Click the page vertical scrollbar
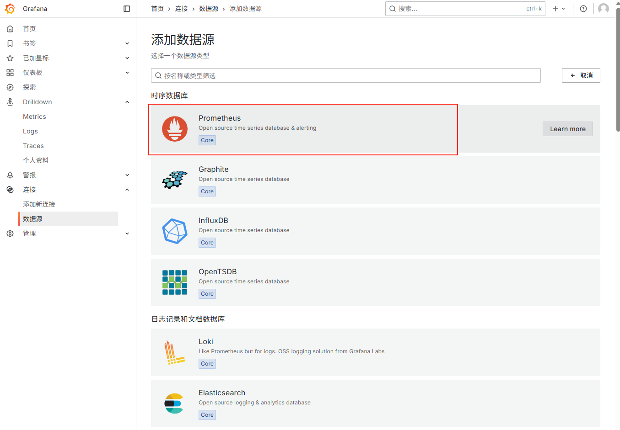 617,69
